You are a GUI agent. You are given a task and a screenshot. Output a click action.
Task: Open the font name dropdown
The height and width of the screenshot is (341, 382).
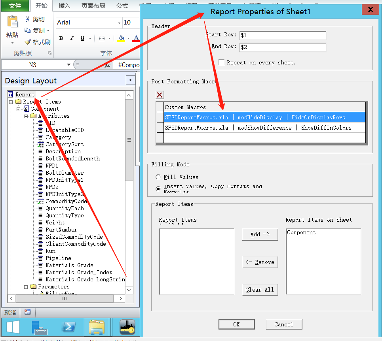click(120, 23)
